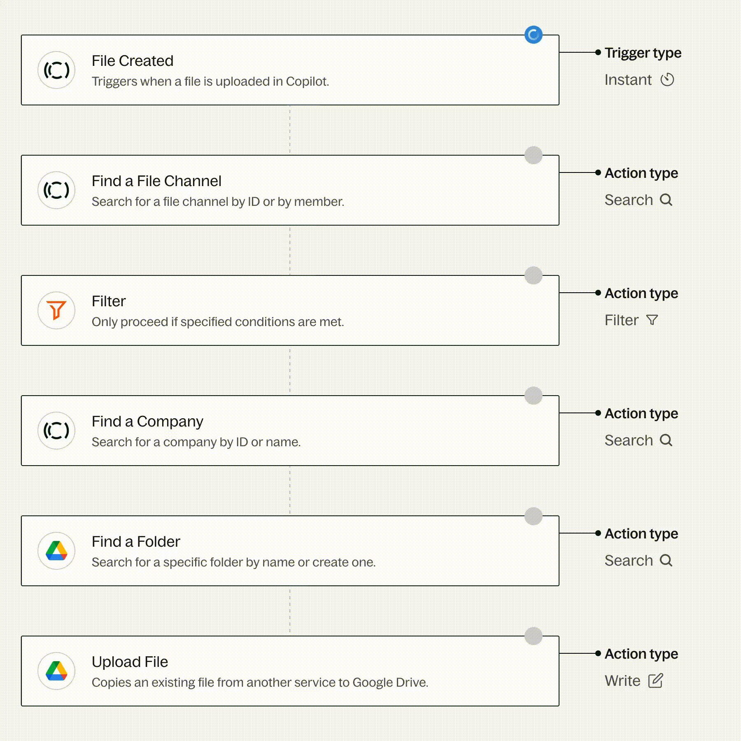
Task: Click the gray status dot on Filter step
Action: pyautogui.click(x=534, y=275)
